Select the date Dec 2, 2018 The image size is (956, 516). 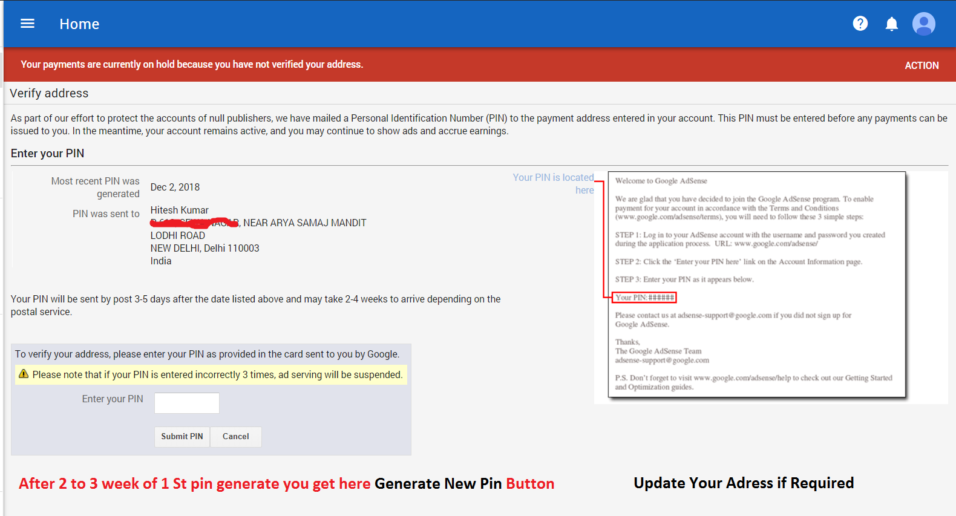[x=175, y=188]
